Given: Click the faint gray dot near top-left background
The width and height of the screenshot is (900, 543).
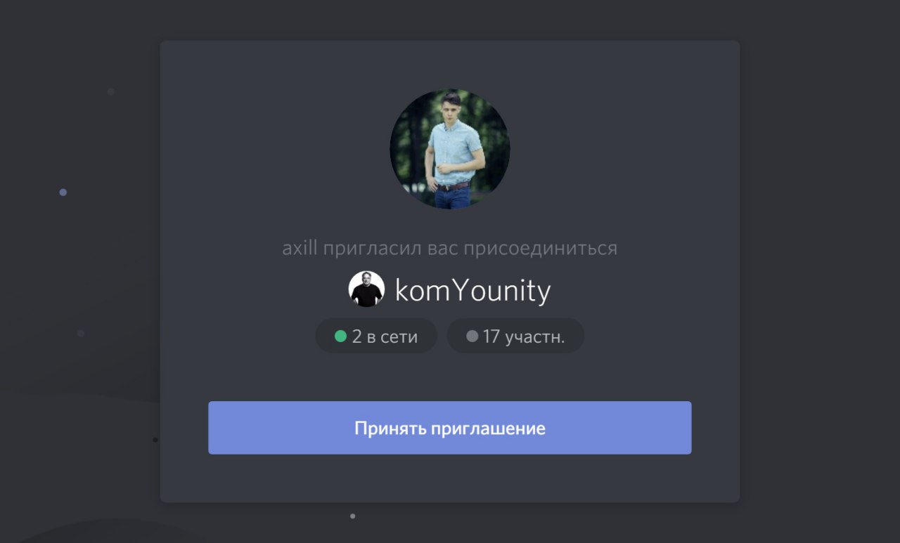Looking at the screenshot, I should point(111,91).
